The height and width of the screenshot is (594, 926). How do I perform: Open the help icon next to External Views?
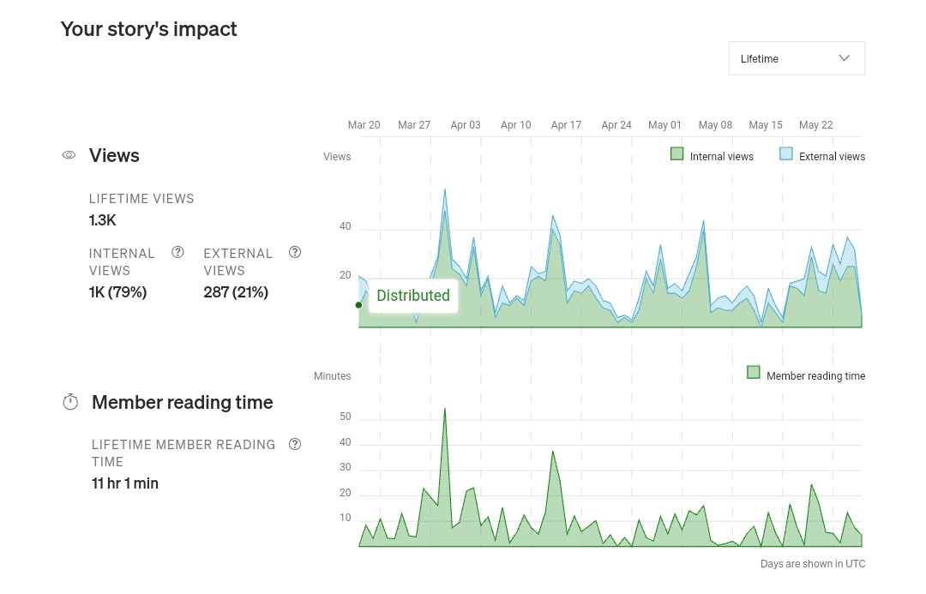click(x=295, y=252)
